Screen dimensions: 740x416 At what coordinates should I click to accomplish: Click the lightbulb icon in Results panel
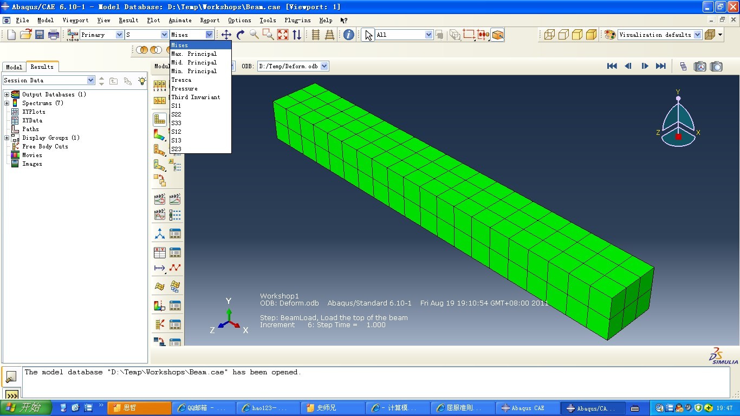(x=142, y=81)
